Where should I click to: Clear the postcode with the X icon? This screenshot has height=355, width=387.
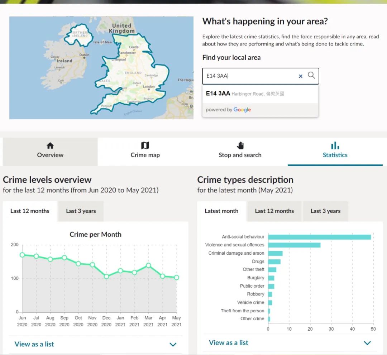pyautogui.click(x=301, y=76)
